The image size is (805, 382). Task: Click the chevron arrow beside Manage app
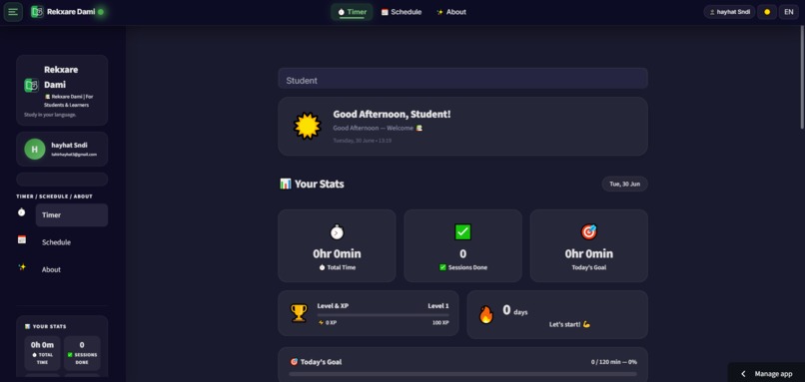click(x=743, y=374)
